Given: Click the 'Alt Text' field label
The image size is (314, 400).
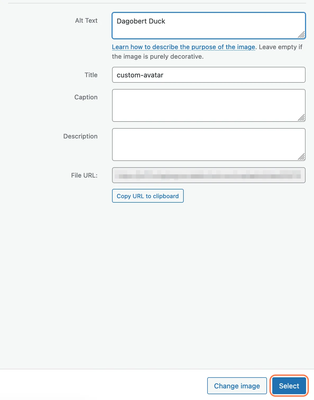Looking at the screenshot, I should [86, 21].
